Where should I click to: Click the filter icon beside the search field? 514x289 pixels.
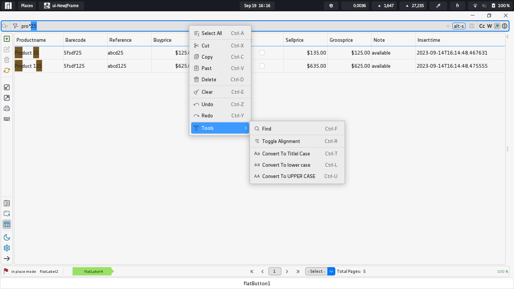point(15,26)
